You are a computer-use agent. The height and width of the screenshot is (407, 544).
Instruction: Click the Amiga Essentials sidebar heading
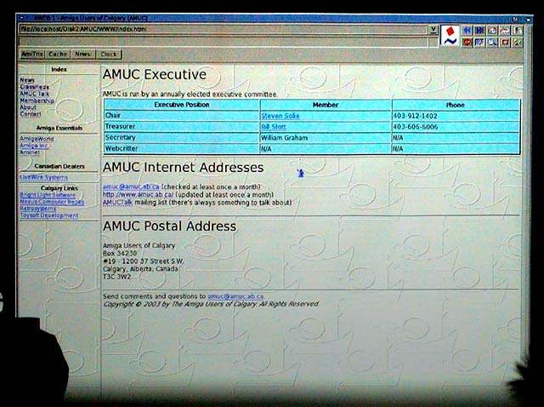pyautogui.click(x=59, y=129)
